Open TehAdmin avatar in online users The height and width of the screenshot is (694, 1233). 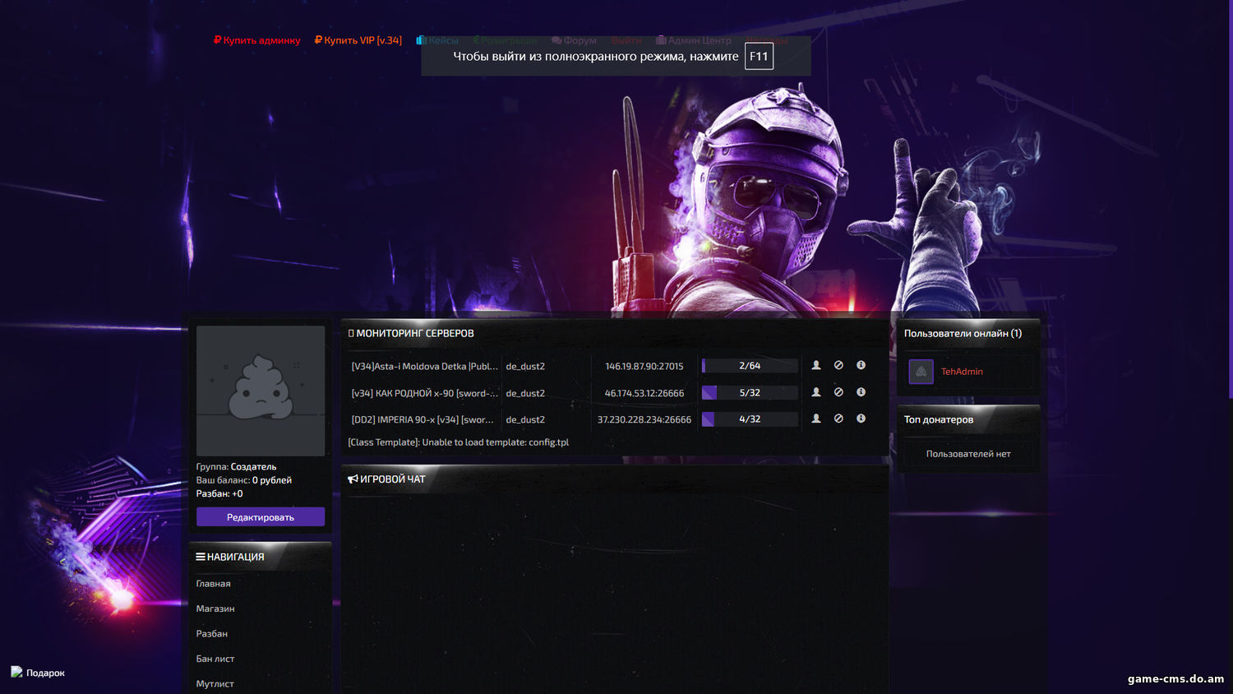(921, 372)
